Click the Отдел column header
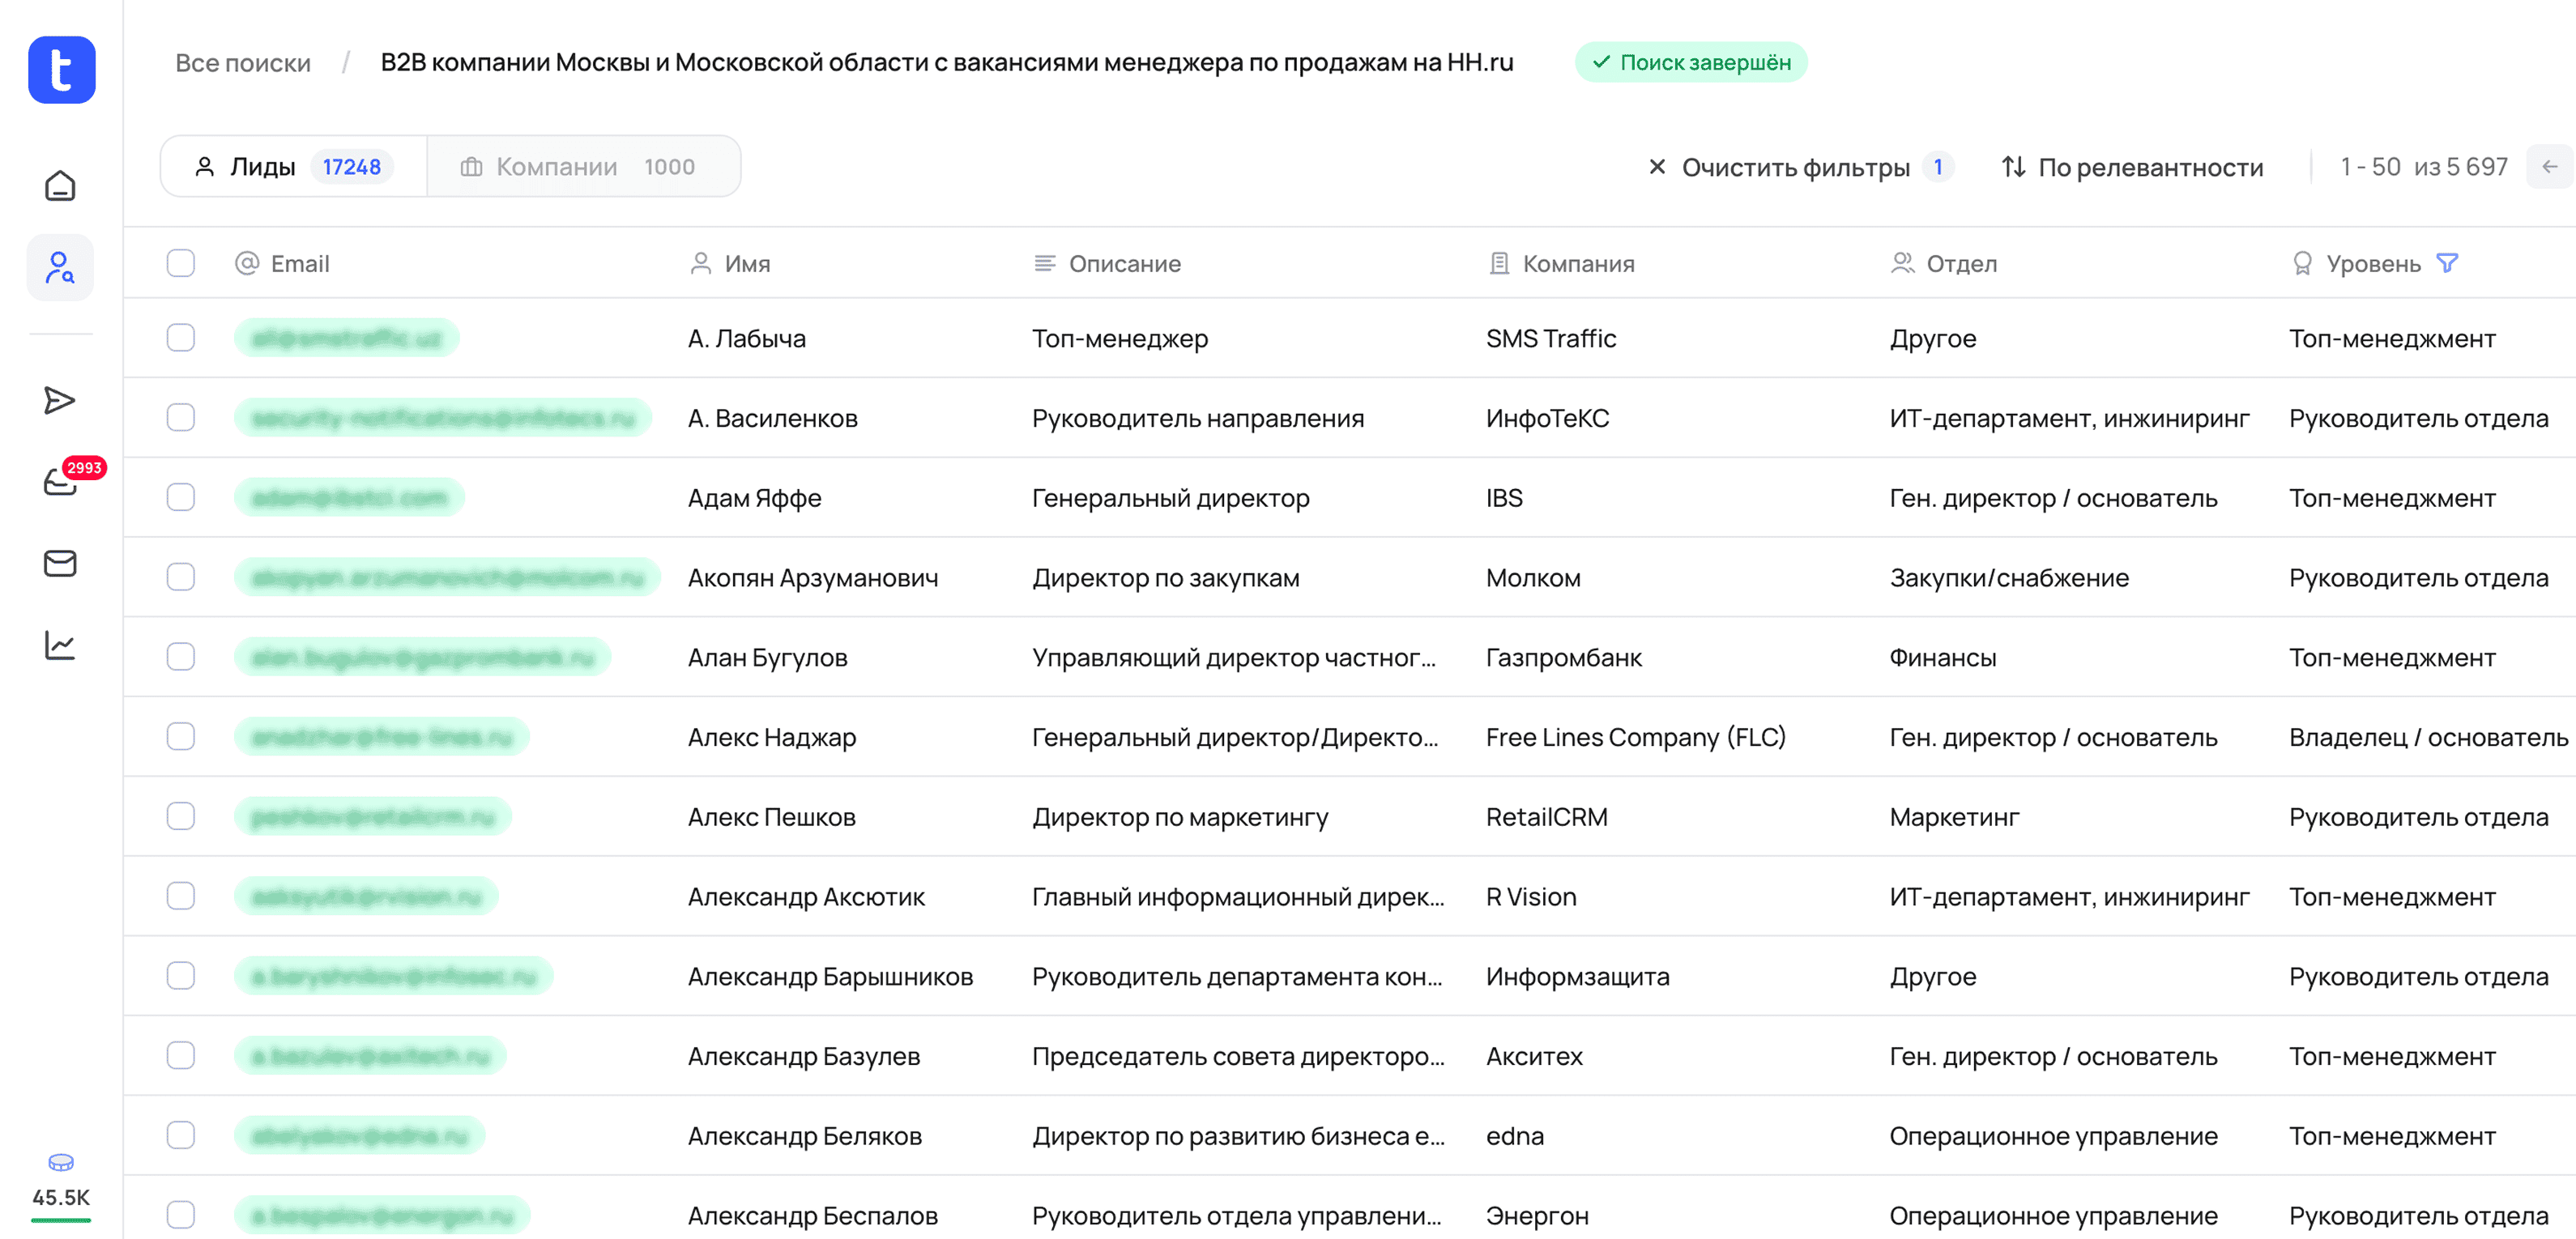Screen dimensions: 2576x1239 1944,263
